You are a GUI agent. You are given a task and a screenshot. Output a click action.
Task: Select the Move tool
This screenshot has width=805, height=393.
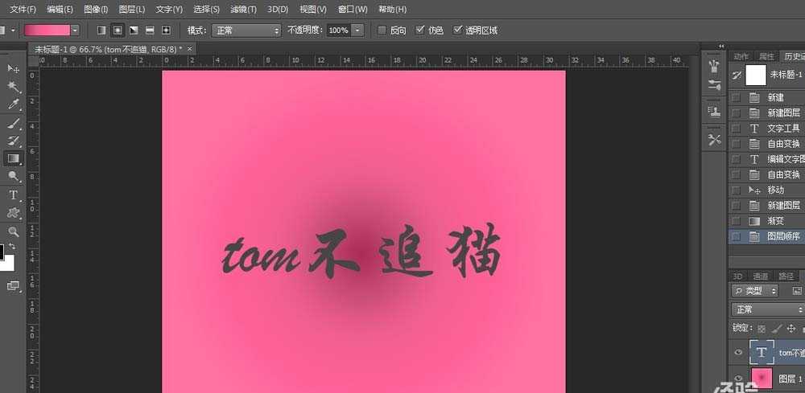click(x=14, y=69)
